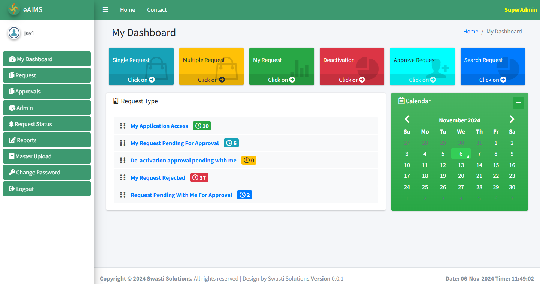Image resolution: width=540 pixels, height=284 pixels.
Task: Click the jay1 user avatar icon
Action: click(x=14, y=33)
